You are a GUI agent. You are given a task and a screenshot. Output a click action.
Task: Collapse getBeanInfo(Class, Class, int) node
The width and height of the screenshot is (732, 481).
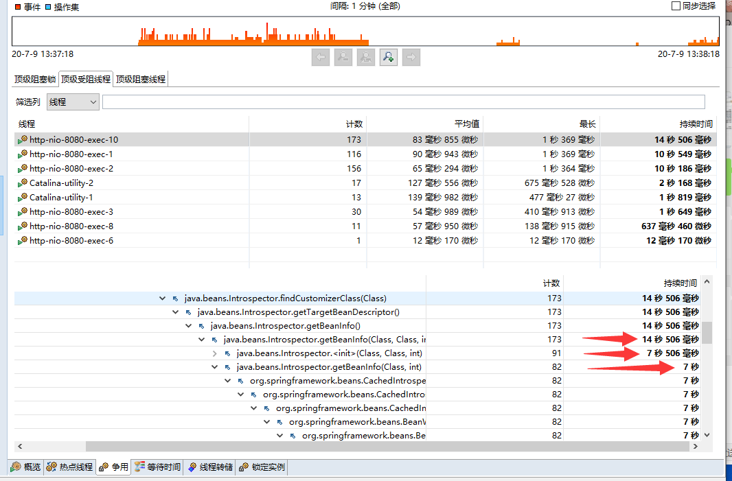pyautogui.click(x=201, y=340)
